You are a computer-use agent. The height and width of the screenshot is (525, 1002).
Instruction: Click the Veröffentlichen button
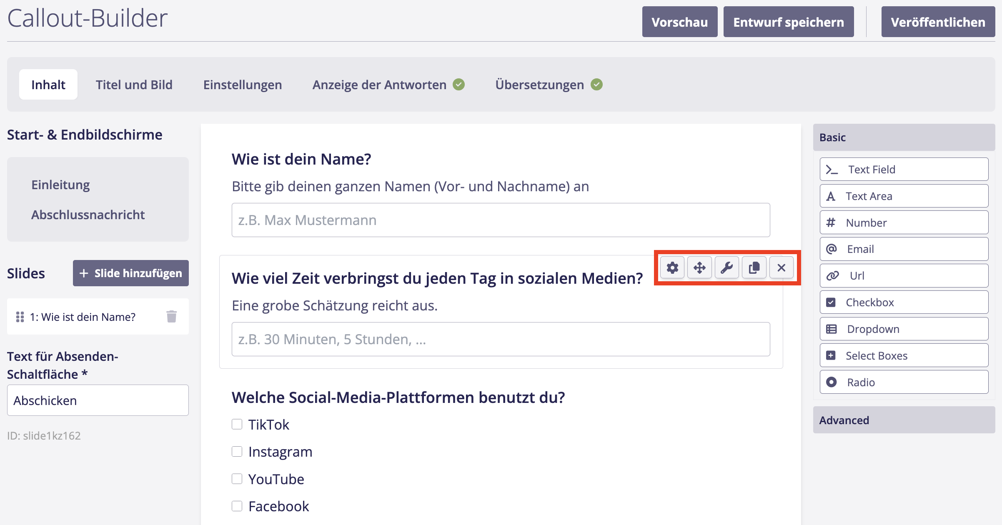click(x=938, y=22)
